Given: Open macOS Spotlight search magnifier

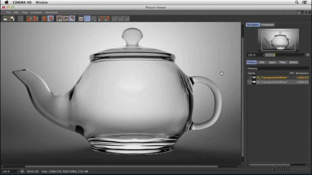Looking at the screenshot, I should click(297, 2).
